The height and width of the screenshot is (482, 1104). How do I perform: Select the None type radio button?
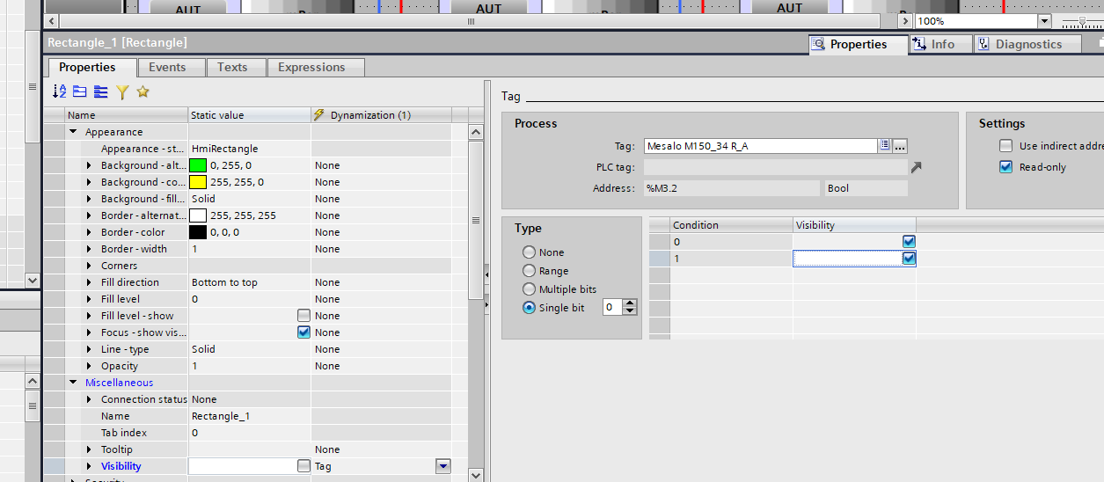pos(529,252)
